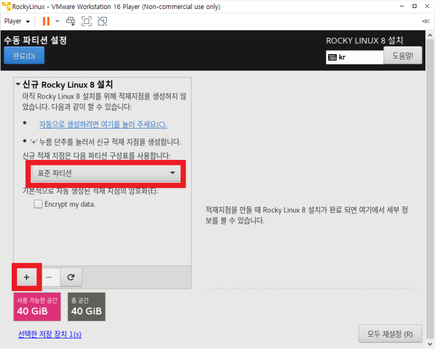Enable the Encrypt my data checkbox

[x=38, y=204]
